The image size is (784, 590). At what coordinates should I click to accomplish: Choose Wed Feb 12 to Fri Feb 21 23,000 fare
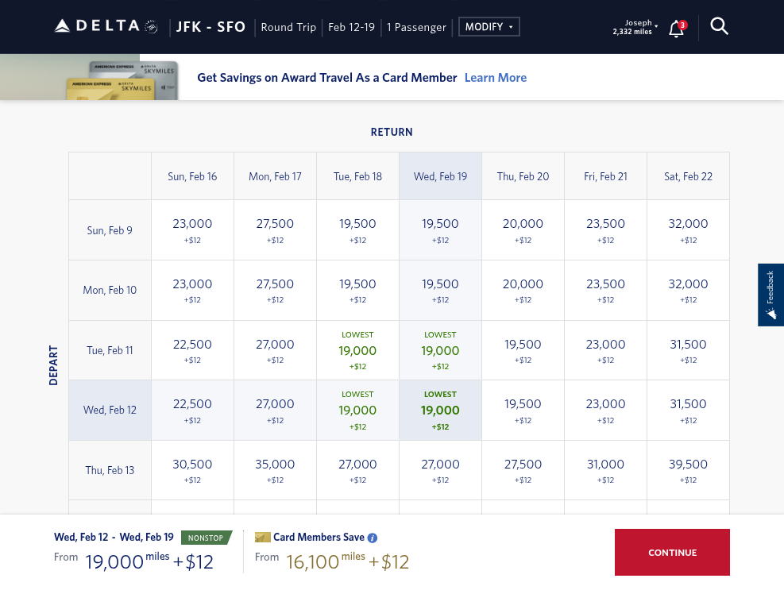tap(605, 410)
